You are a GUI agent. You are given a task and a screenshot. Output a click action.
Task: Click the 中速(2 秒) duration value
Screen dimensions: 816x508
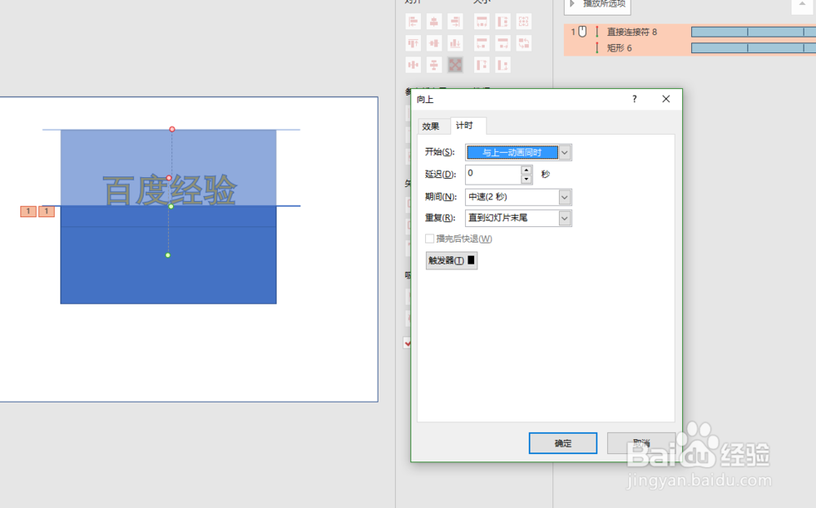(488, 197)
